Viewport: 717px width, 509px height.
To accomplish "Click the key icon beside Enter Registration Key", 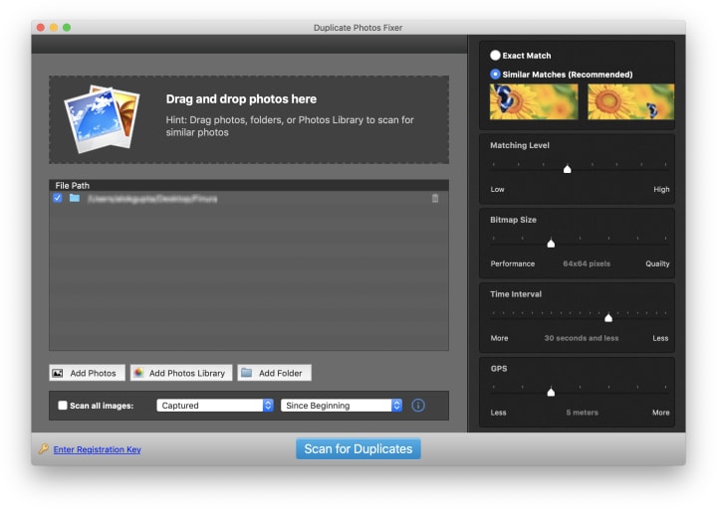I will [44, 448].
